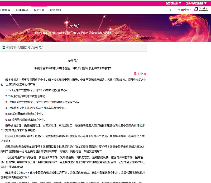Click the DM系列 list item

pyautogui.click(x=24, y=114)
